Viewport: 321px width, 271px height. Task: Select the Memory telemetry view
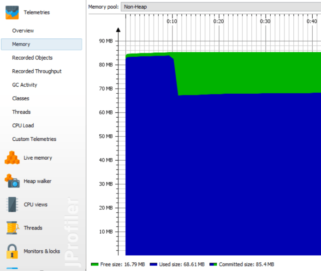point(21,44)
